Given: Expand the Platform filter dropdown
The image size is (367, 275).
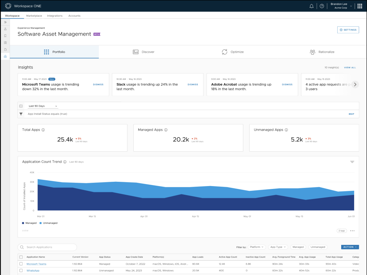Looking at the screenshot, I should [257, 247].
